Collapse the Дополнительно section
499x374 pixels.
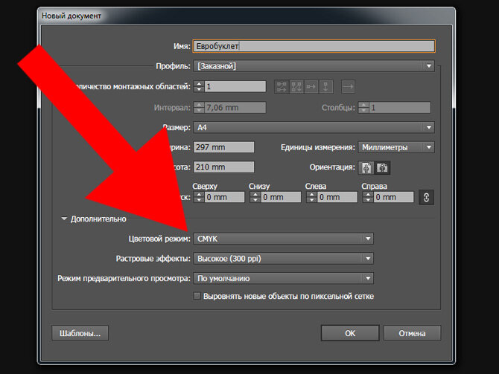pos(64,219)
